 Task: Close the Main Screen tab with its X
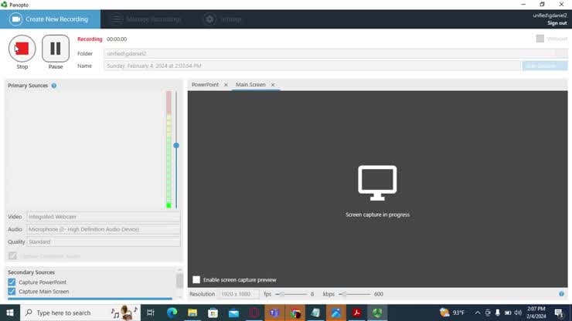(x=273, y=85)
